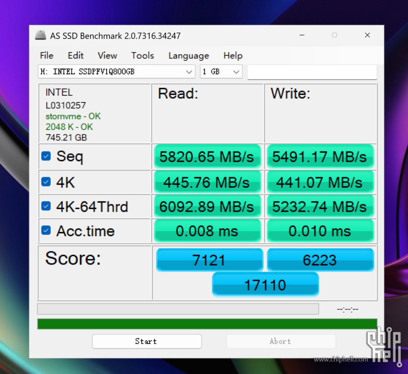This screenshot has width=408, height=374.
Task: Click the 4K-64Thrd read result 6092.89 MB/s
Action: click(207, 206)
